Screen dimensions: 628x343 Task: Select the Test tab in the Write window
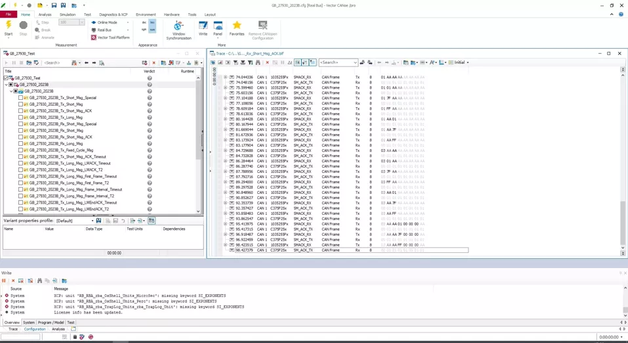[70, 323]
